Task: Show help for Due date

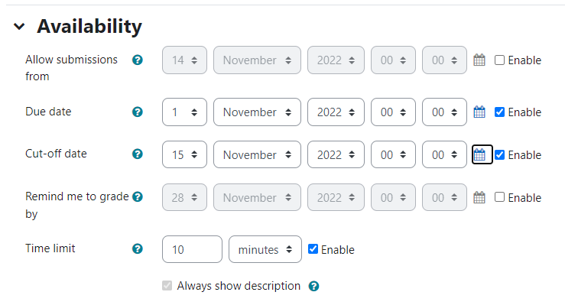Action: tap(138, 112)
